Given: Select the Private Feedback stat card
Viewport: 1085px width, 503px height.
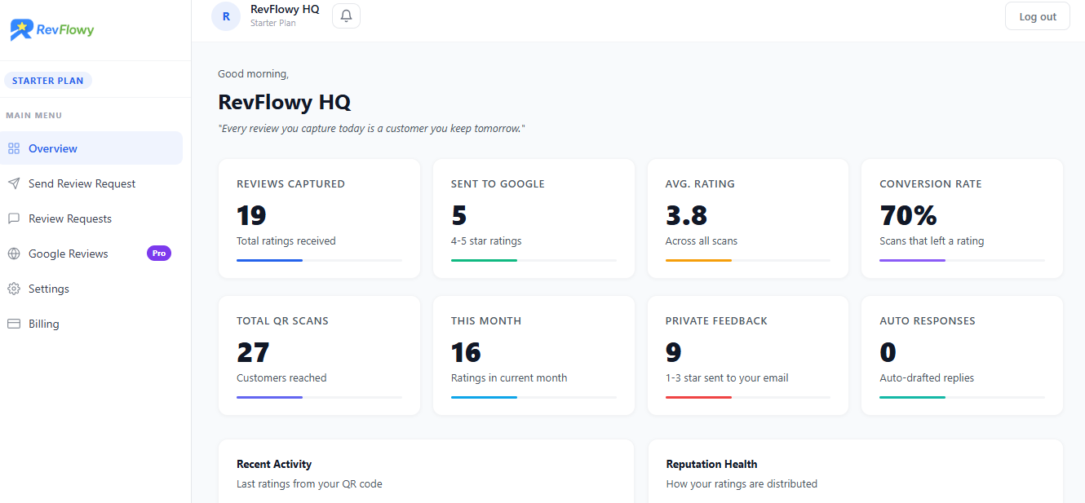Looking at the screenshot, I should pyautogui.click(x=747, y=355).
